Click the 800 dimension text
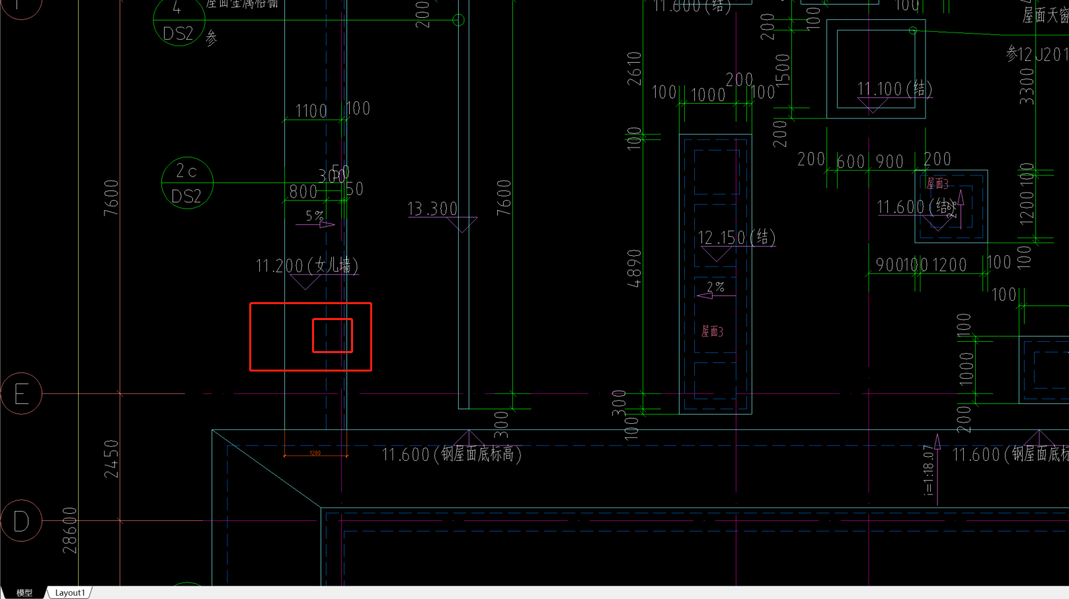The image size is (1069, 599). coord(303,192)
